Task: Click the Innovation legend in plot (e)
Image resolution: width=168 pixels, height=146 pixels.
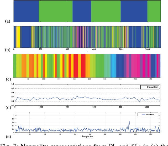Action: click(148, 114)
